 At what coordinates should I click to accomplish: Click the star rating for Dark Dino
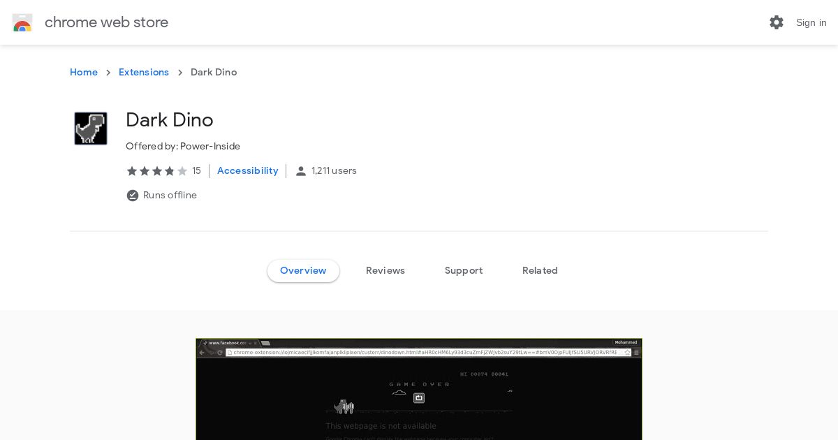tap(157, 171)
